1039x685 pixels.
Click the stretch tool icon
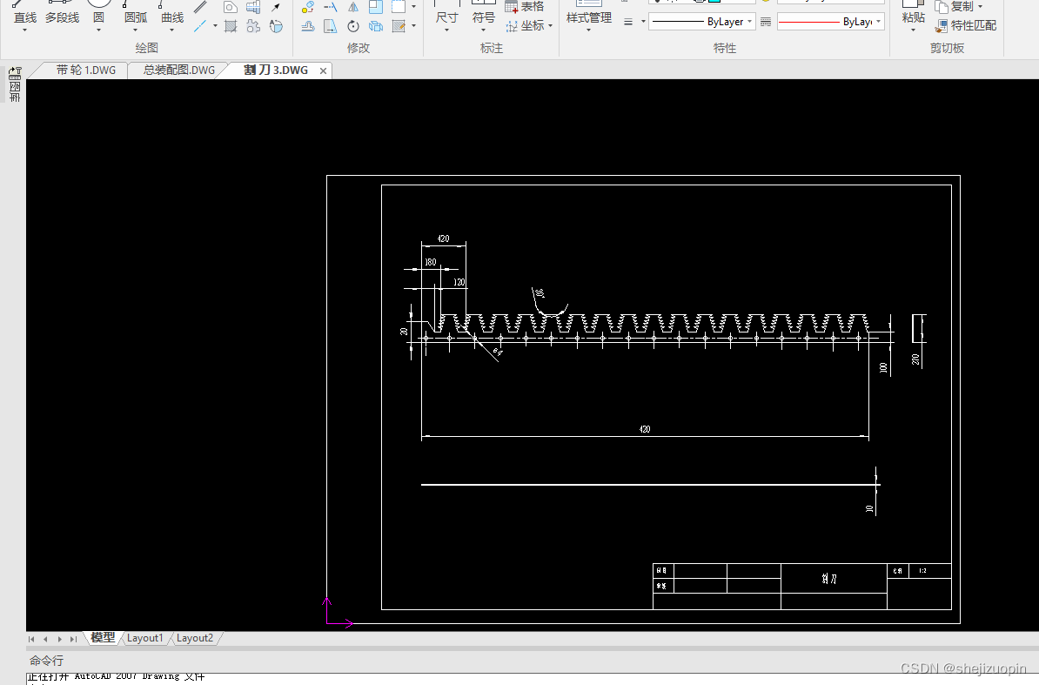330,26
